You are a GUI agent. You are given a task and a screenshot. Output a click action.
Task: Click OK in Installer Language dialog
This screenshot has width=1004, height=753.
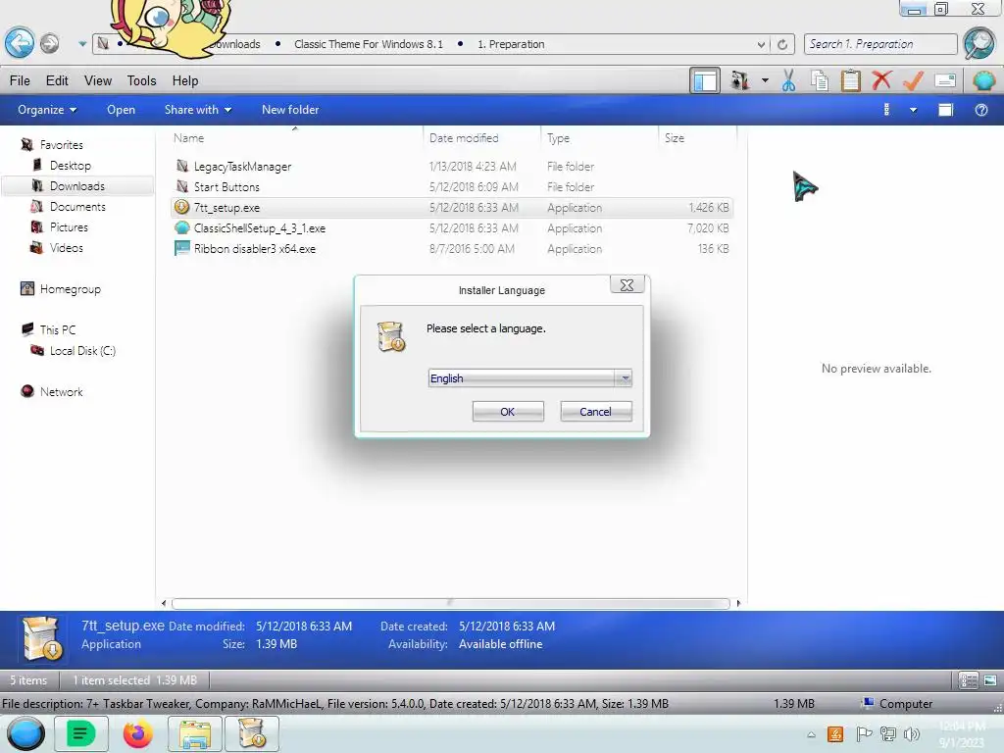(x=508, y=412)
